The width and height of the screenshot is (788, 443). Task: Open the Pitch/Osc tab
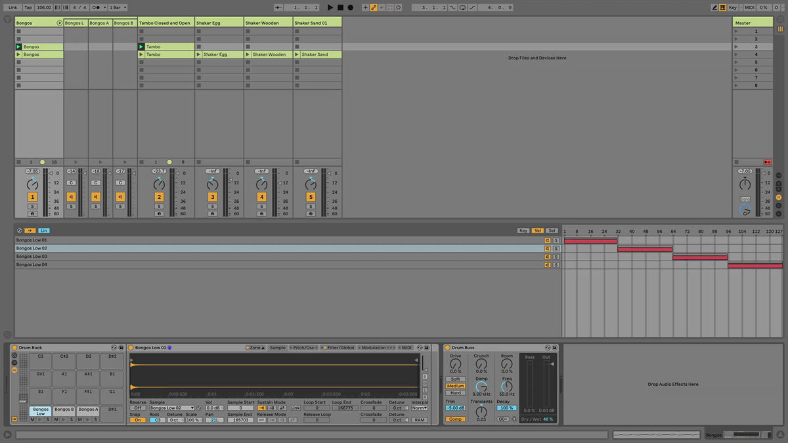pyautogui.click(x=303, y=347)
